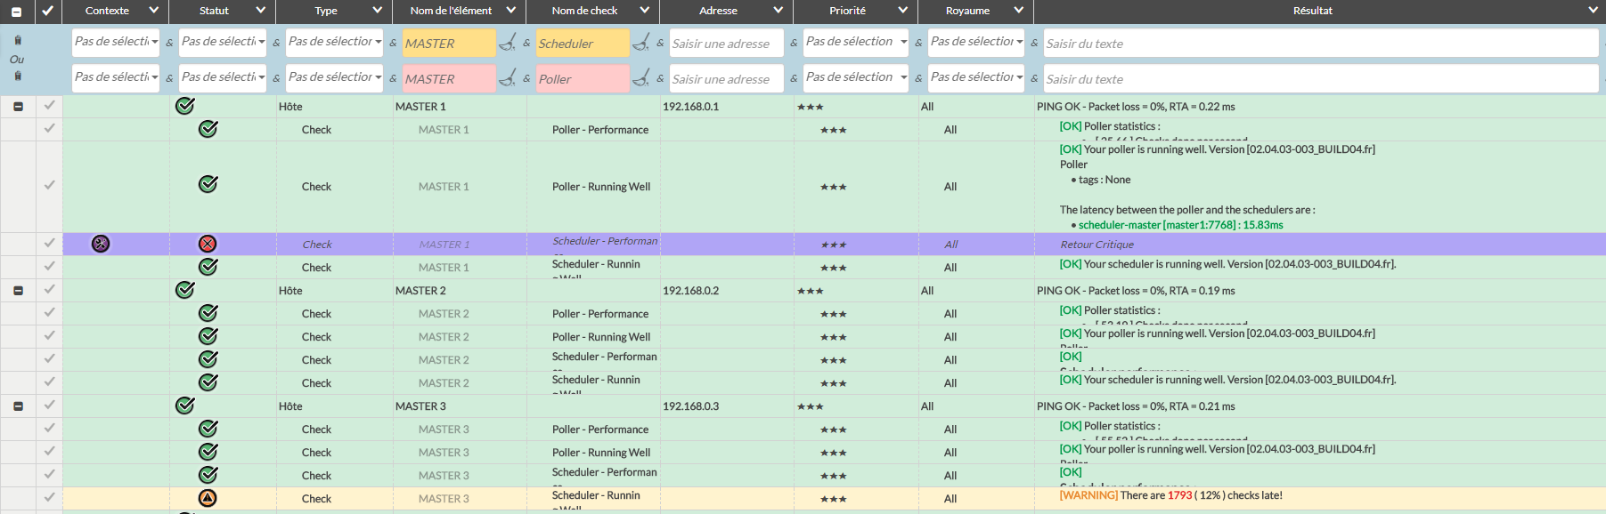
Task: Click the maintenance context icon in the purple row
Action: 101,244
